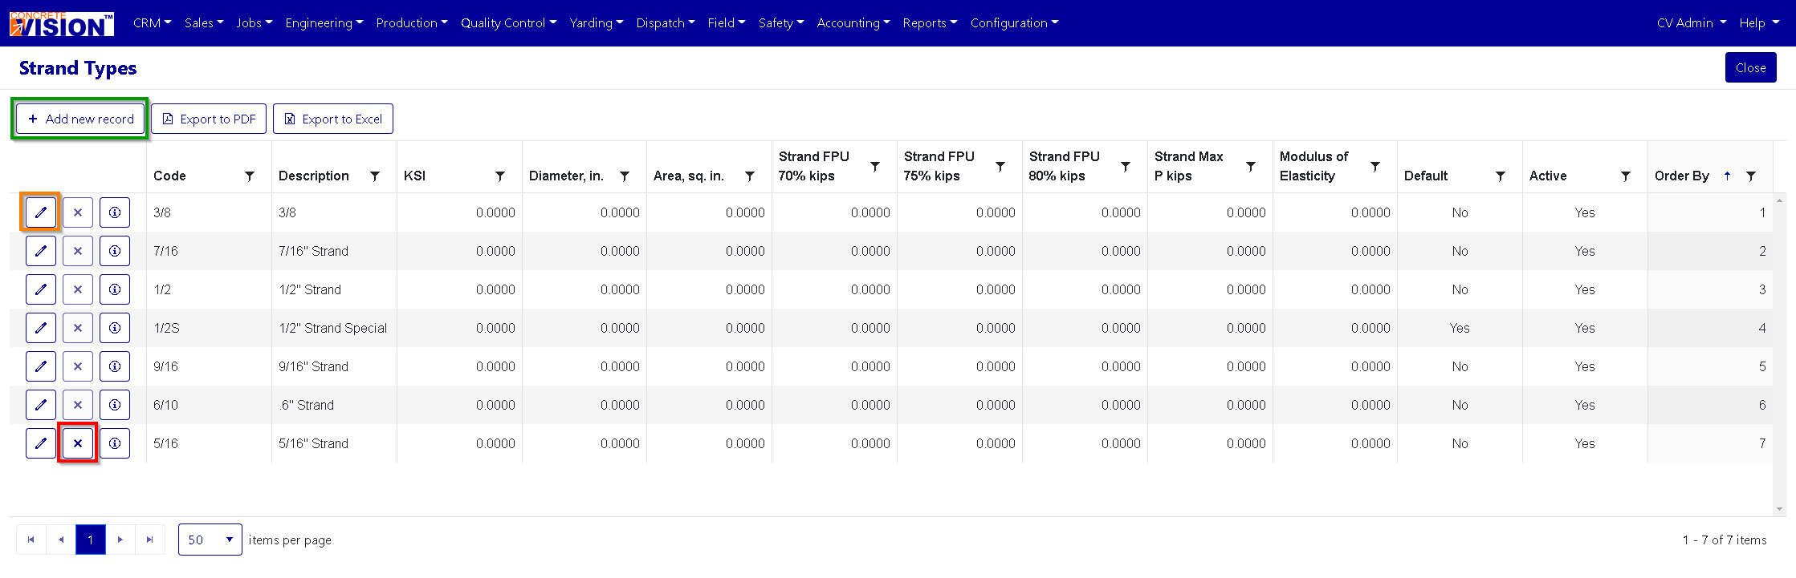The height and width of the screenshot is (578, 1796).
Task: Go to page 1 in pager
Action: (91, 540)
